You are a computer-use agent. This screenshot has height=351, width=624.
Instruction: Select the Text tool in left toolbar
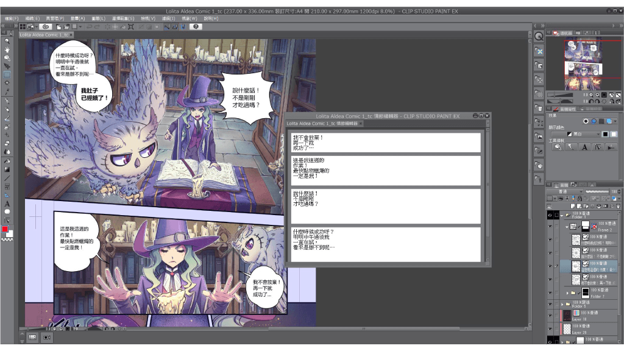7,204
